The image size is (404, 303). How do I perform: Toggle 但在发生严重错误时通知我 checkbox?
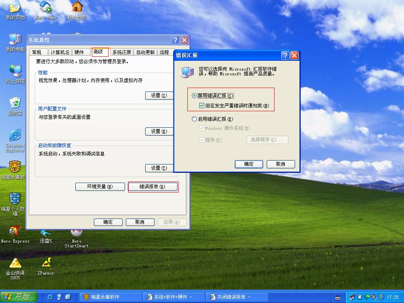coord(234,106)
